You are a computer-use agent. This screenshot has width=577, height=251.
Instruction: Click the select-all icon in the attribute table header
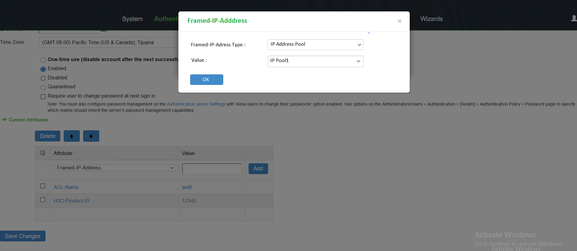42,153
